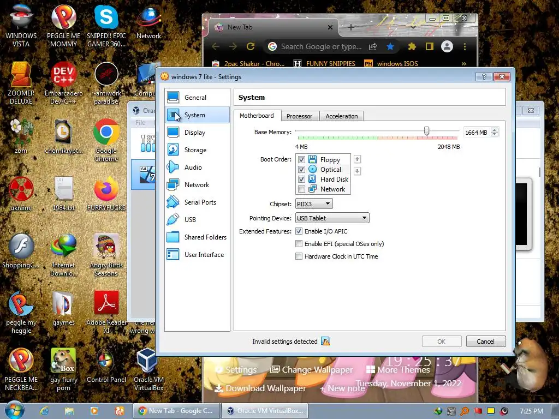Move selected boot device down arrow
559x419 pixels.
click(357, 171)
